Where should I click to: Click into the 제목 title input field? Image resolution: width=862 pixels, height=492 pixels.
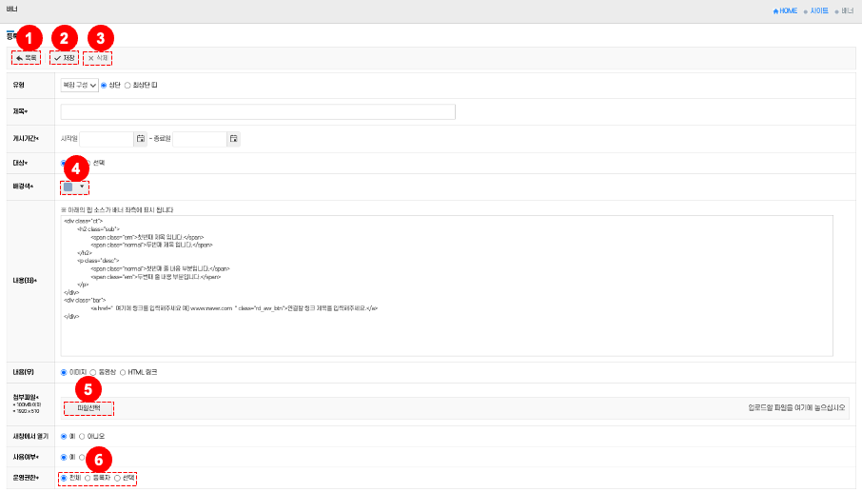257,112
